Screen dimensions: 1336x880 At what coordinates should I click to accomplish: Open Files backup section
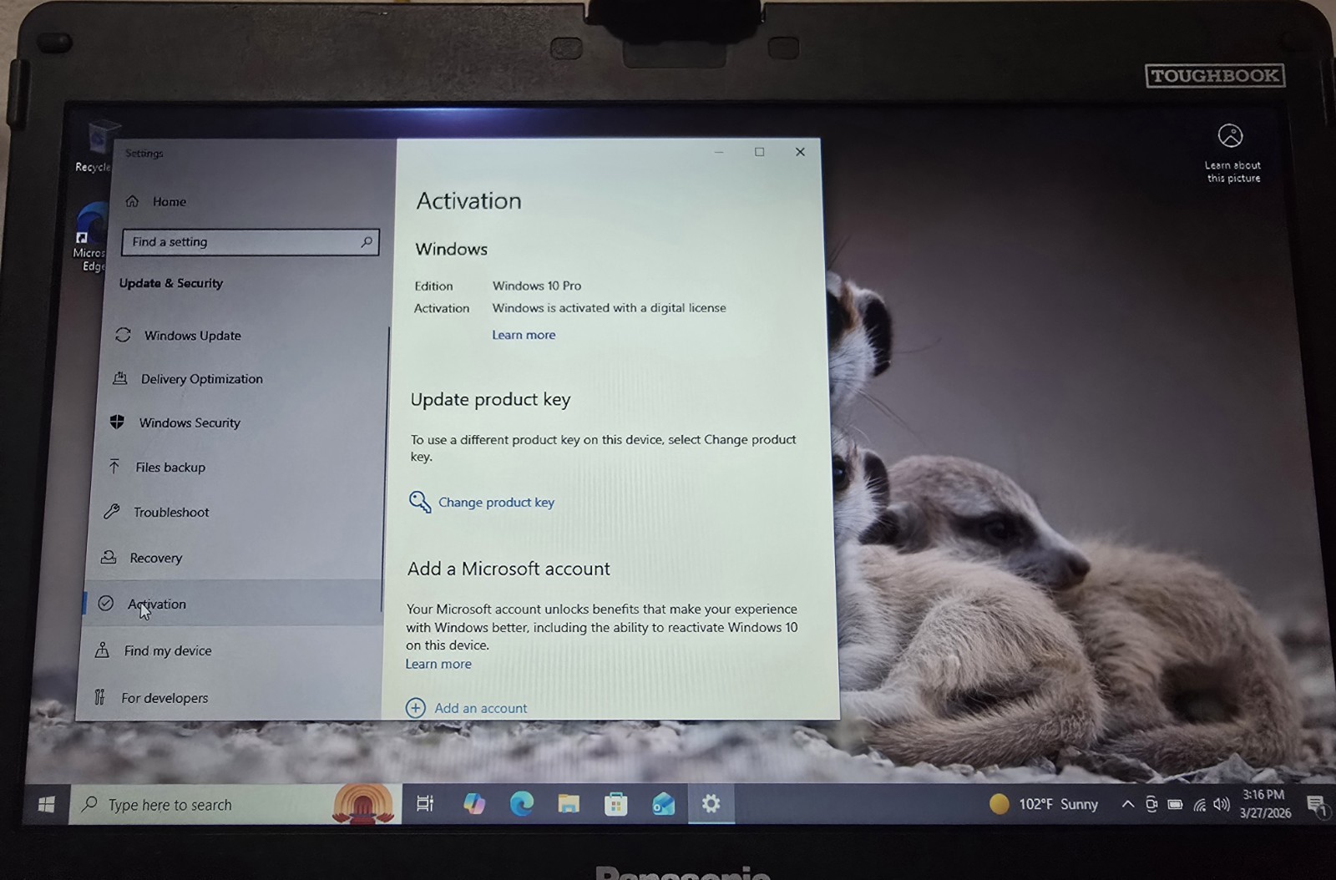coord(157,467)
